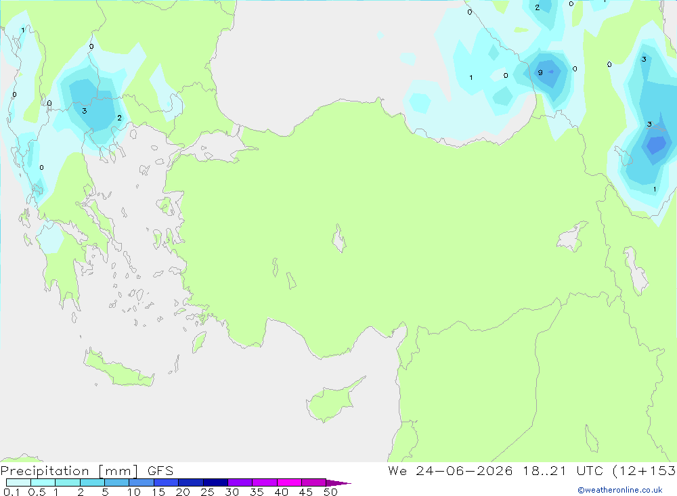The image size is (677, 496).
Task: Click the '30' legend scale label
Action: [232, 492]
